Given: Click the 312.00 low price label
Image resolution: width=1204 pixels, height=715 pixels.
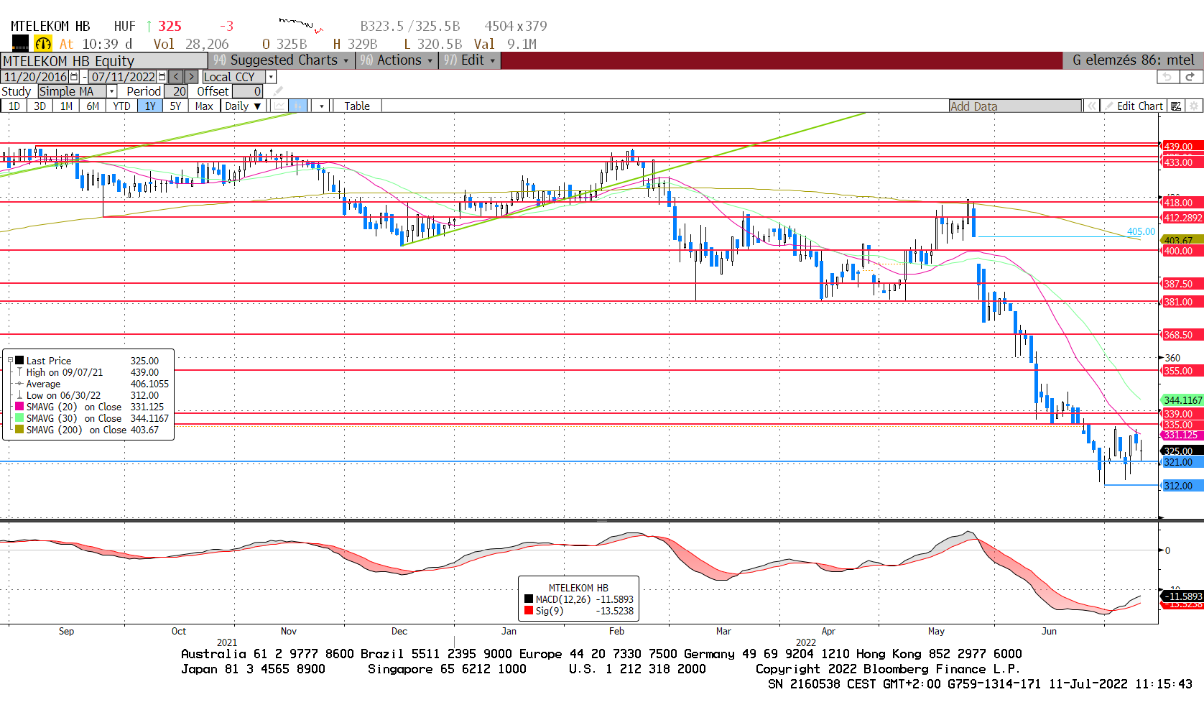Looking at the screenshot, I should tap(1182, 486).
